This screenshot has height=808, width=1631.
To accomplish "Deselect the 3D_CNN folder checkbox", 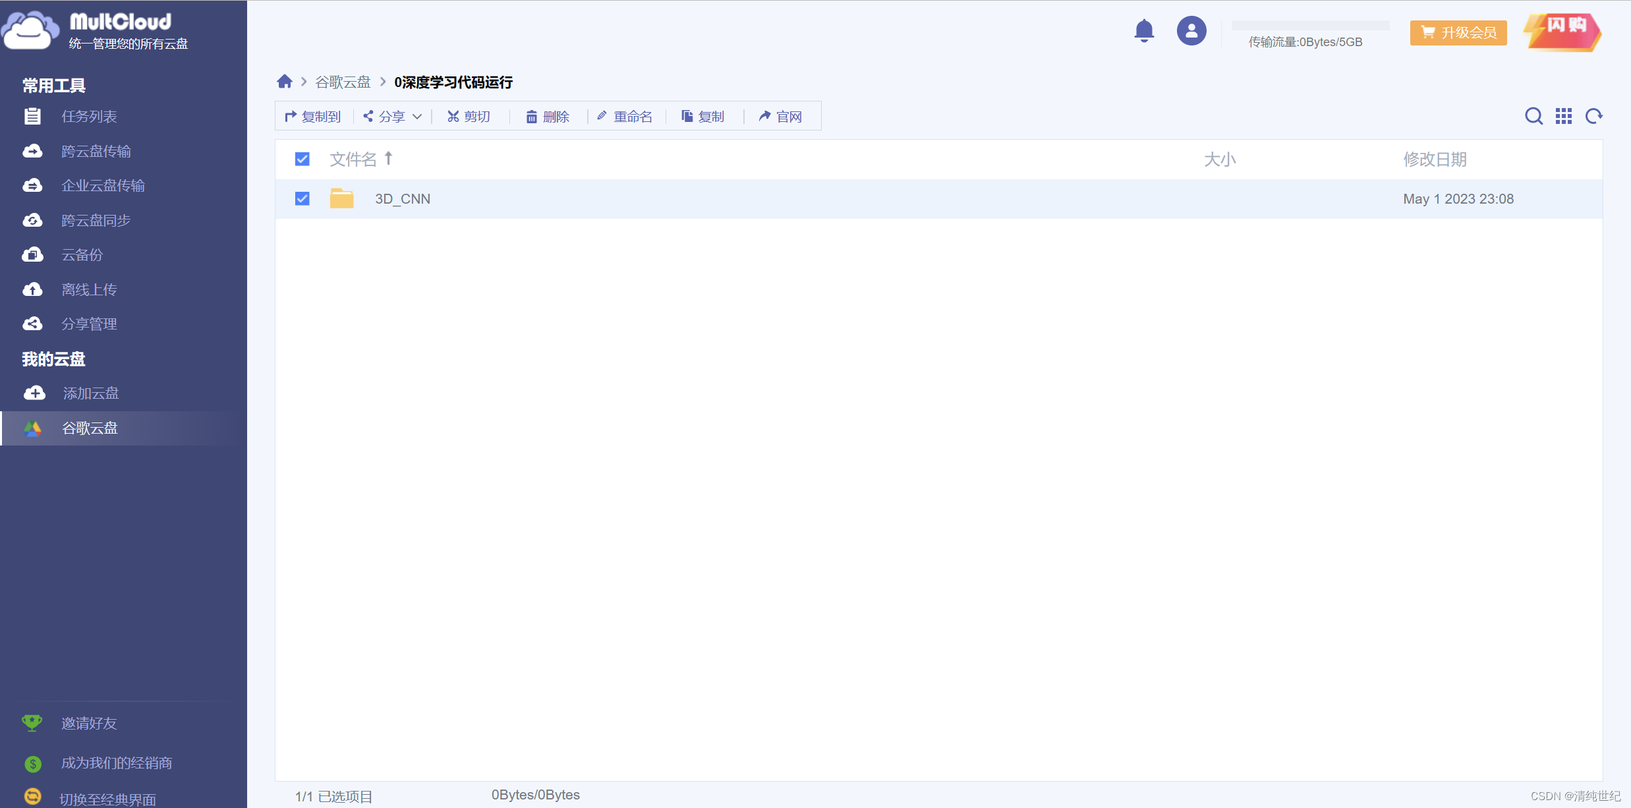I will click(302, 198).
